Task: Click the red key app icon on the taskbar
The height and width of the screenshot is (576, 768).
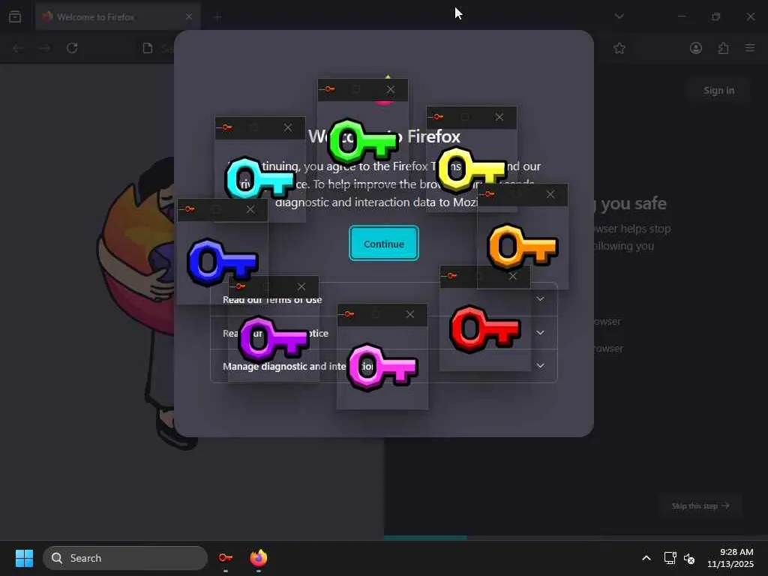Action: click(226, 558)
